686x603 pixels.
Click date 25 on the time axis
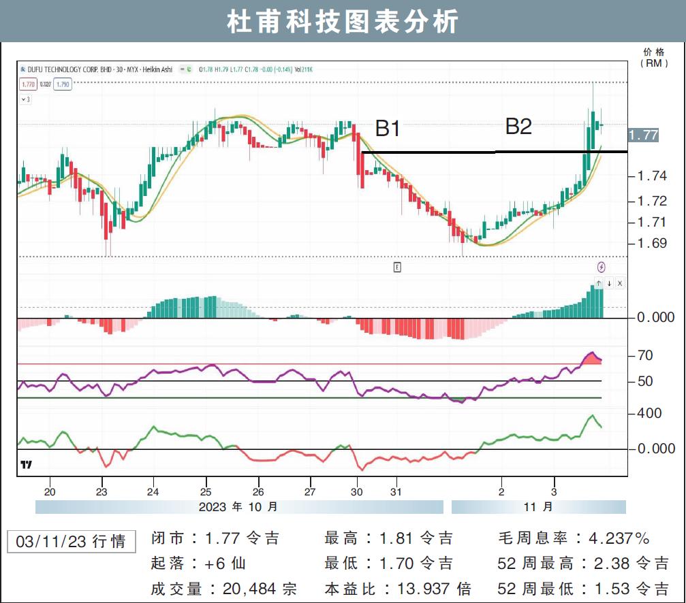tap(206, 492)
